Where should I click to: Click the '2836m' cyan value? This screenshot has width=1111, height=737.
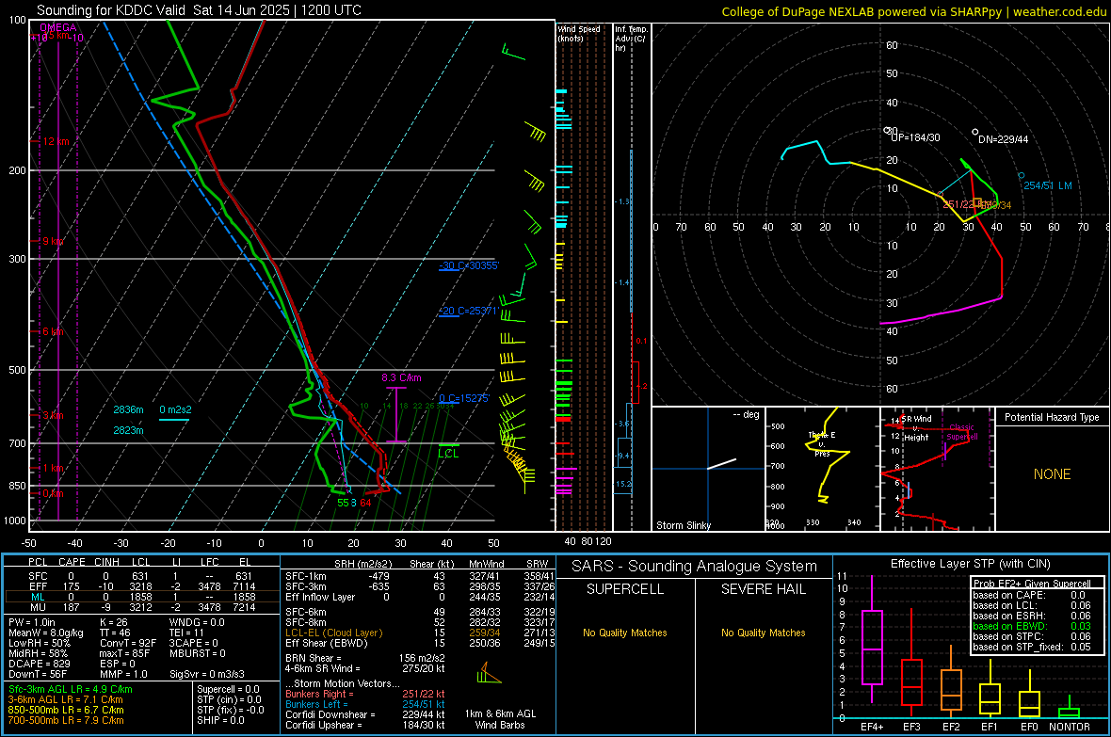click(128, 409)
